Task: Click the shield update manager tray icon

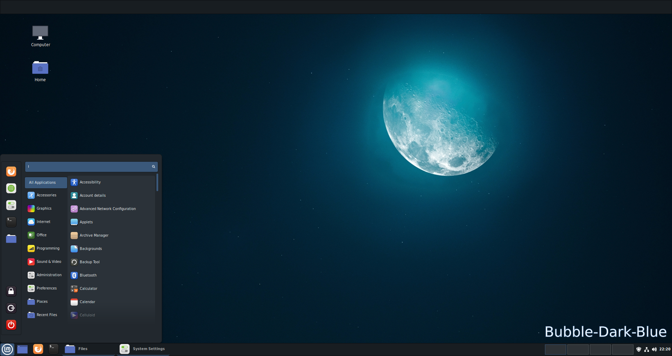Action: pos(639,349)
